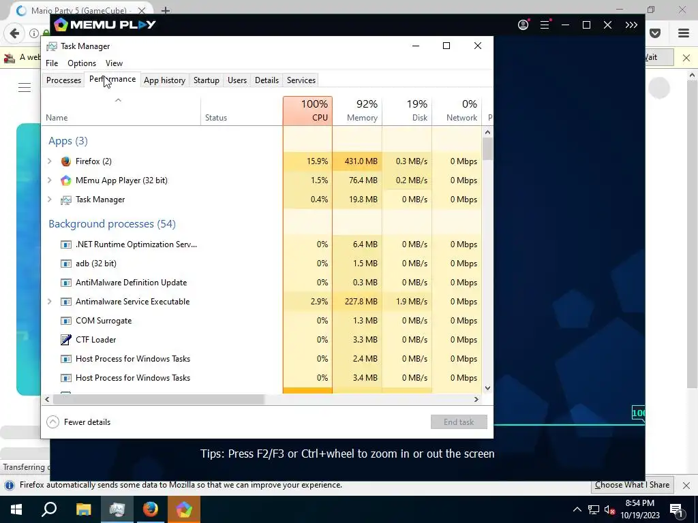Open Firefox from the taskbar
Screen dimensions: 698x523
151,509
